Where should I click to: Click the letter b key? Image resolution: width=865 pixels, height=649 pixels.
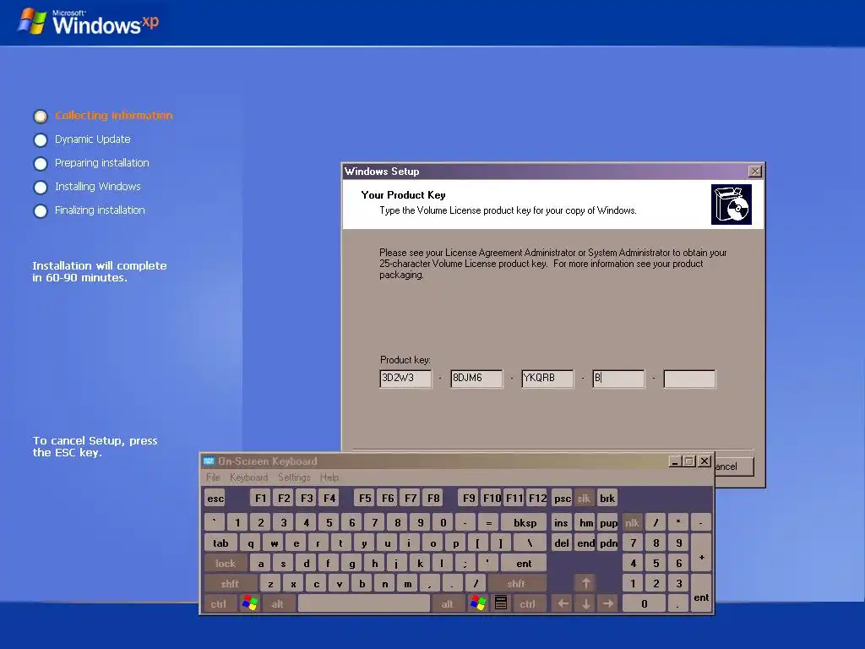coord(362,583)
